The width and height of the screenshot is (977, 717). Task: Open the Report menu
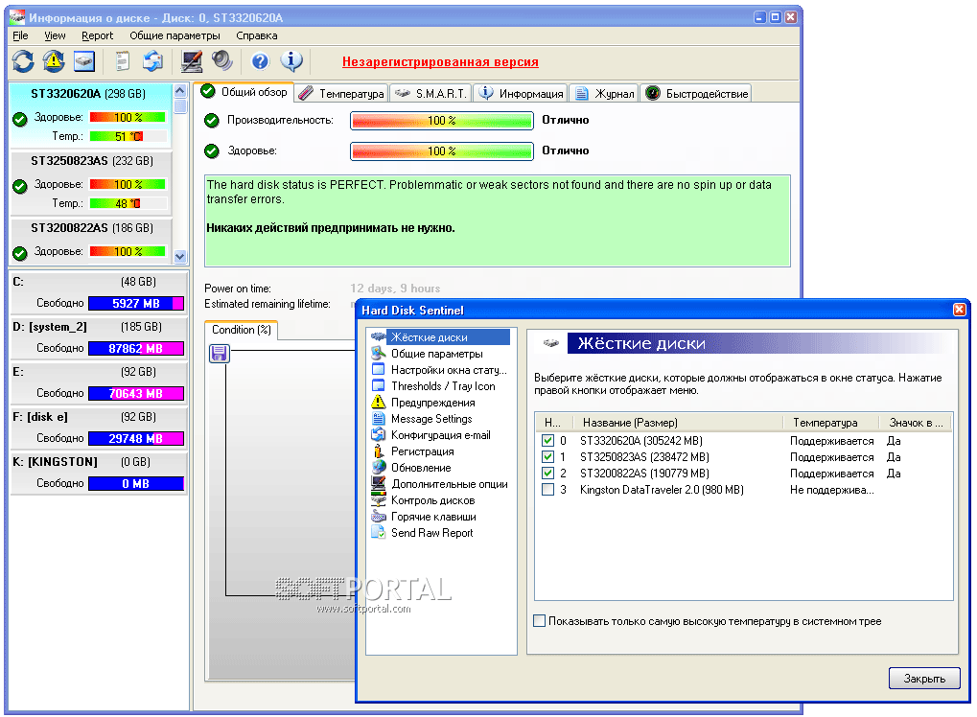[x=97, y=35]
